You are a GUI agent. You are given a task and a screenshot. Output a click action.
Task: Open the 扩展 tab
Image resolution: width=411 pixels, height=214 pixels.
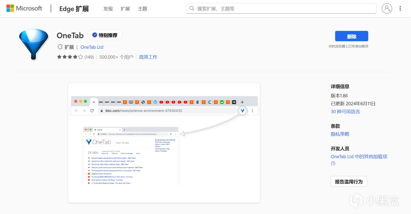pyautogui.click(x=125, y=9)
